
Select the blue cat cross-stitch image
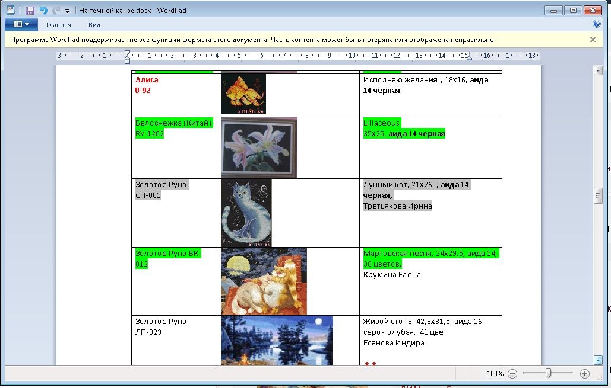(246, 213)
